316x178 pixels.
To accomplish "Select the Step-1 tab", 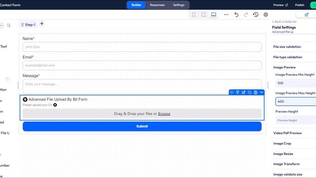I will [x=29, y=25].
